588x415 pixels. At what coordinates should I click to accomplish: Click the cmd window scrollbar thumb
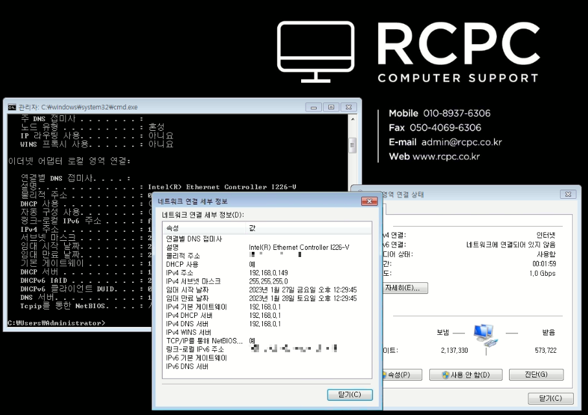[352, 145]
